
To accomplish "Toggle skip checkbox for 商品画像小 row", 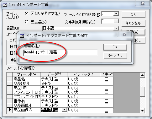I will click(x=106, y=105).
